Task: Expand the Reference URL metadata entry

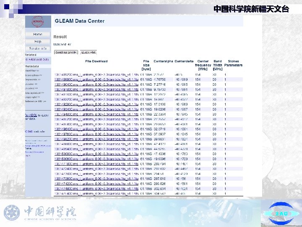Action: click(x=35, y=101)
